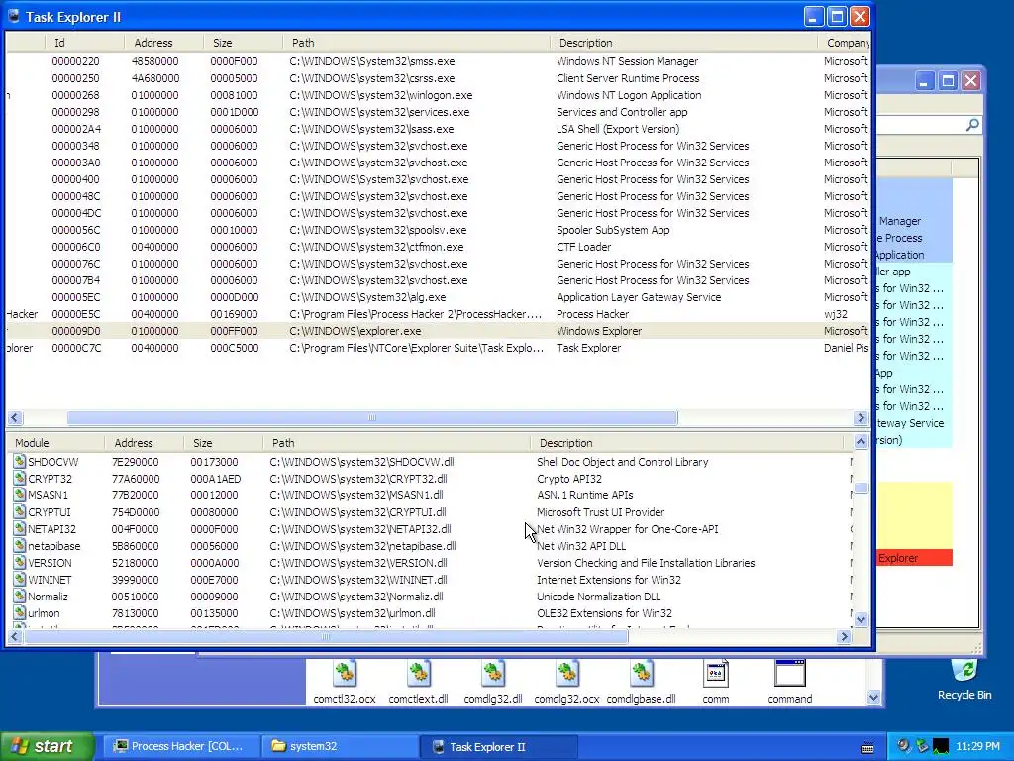Click the Task Explorer II title bar icon
Image resolution: width=1014 pixels, height=761 pixels.
14,16
